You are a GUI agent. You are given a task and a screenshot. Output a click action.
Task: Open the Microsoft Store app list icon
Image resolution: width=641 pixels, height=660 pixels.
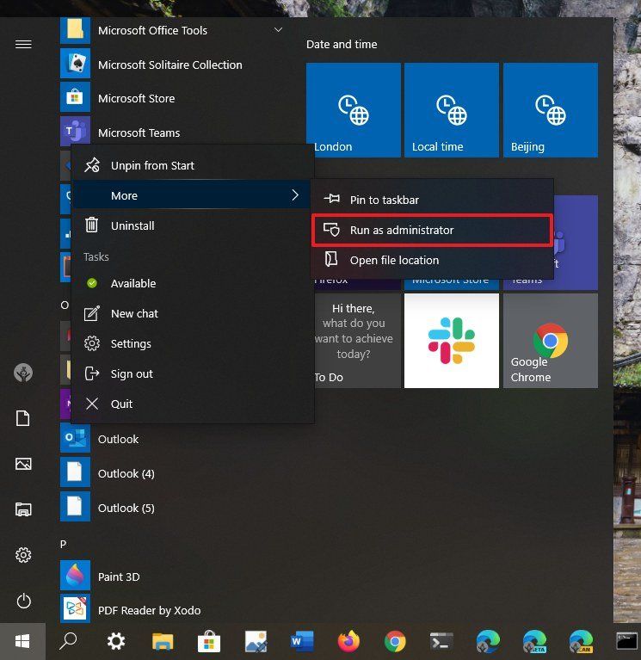[75, 97]
